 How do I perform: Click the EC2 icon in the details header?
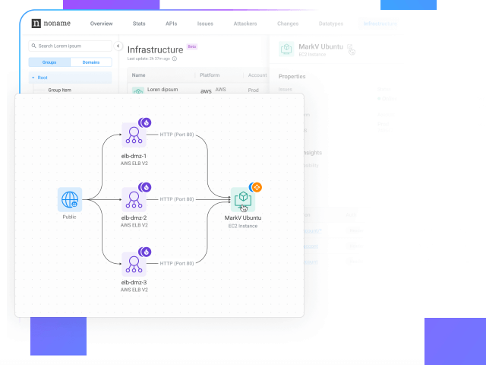(x=286, y=49)
